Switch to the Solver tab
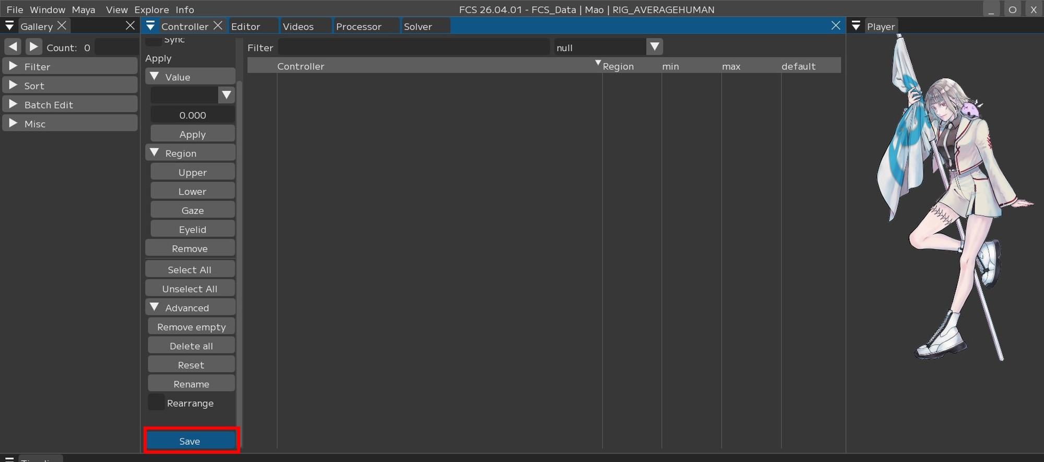 click(x=418, y=26)
